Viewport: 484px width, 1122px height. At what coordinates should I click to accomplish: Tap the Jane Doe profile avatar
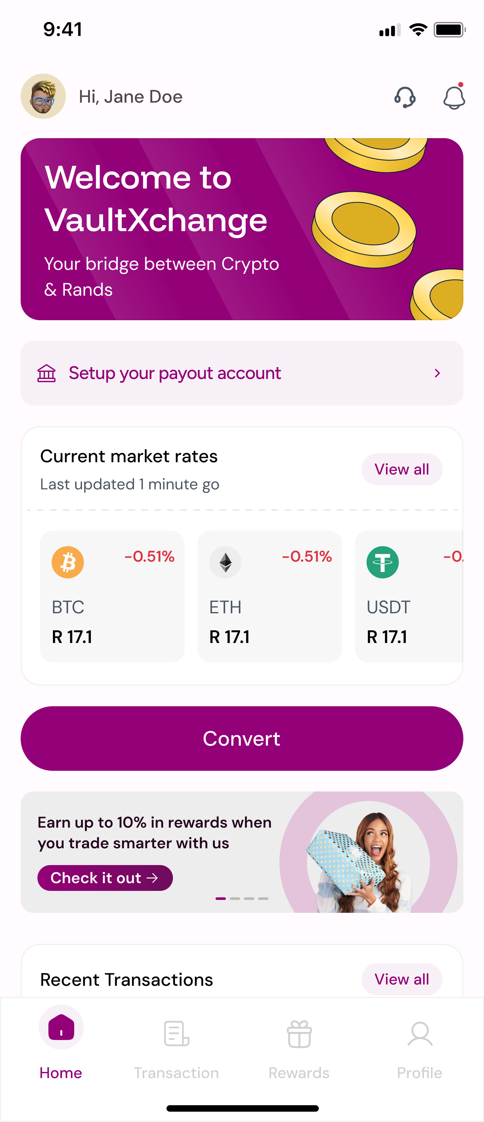point(43,96)
